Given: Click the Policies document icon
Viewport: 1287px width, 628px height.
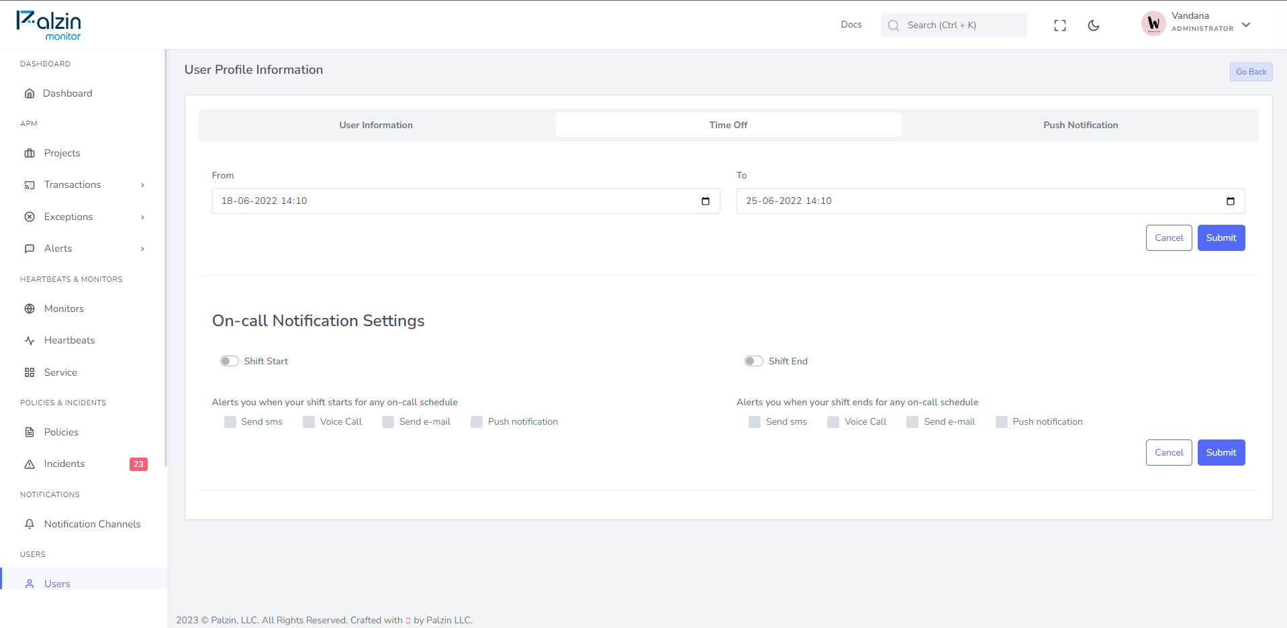Looking at the screenshot, I should [30, 432].
